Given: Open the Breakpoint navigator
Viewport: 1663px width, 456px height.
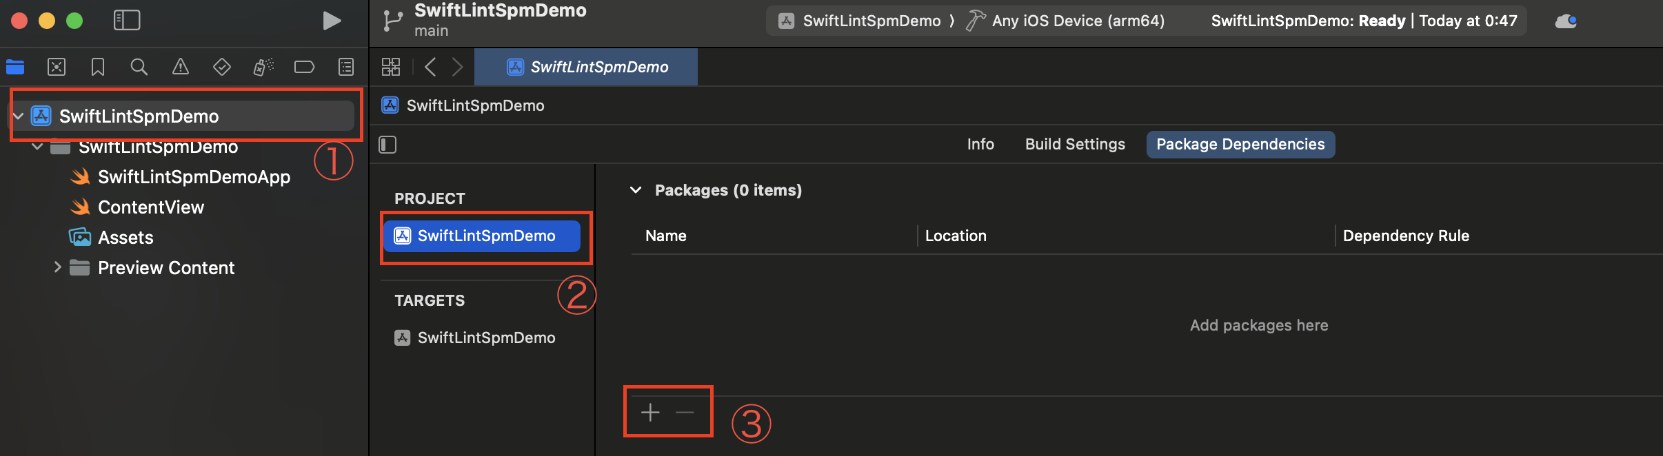Looking at the screenshot, I should tap(304, 67).
